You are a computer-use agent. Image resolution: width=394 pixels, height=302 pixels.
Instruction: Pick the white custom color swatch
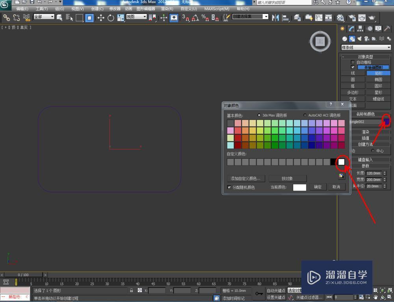pyautogui.click(x=341, y=162)
